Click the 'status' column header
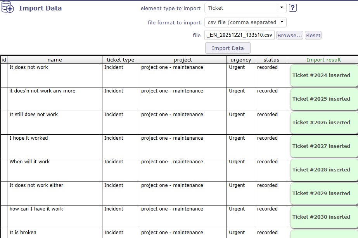Image resolution: width=358 pixels, height=238 pixels. [x=271, y=60]
